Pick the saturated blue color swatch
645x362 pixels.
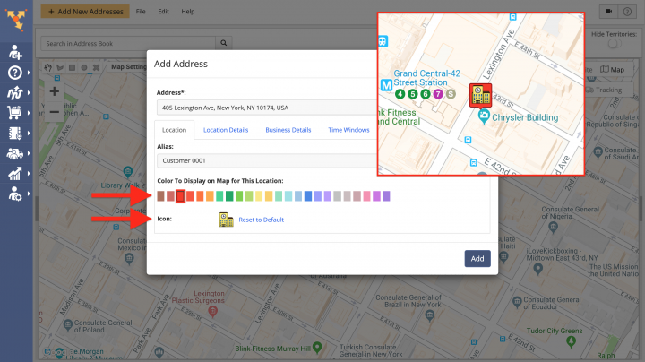pyautogui.click(x=308, y=196)
